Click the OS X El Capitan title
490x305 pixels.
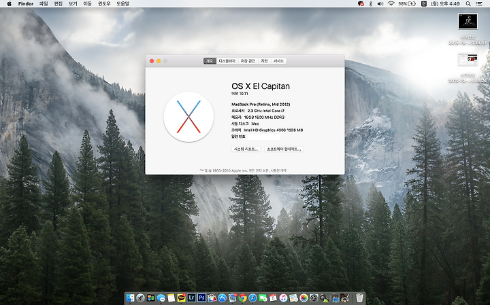click(x=261, y=86)
